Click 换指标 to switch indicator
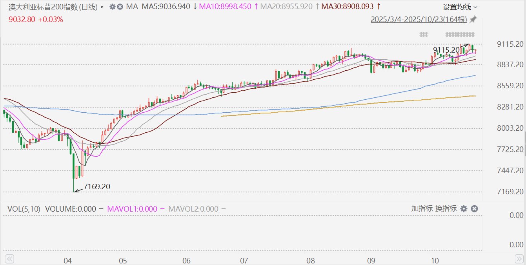The height and width of the screenshot is (265, 526). (x=446, y=208)
